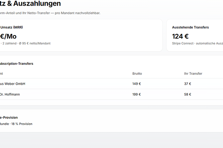
Task: Click the 'Stripe Connect · automatische' subtitle
Action: tap(198, 43)
